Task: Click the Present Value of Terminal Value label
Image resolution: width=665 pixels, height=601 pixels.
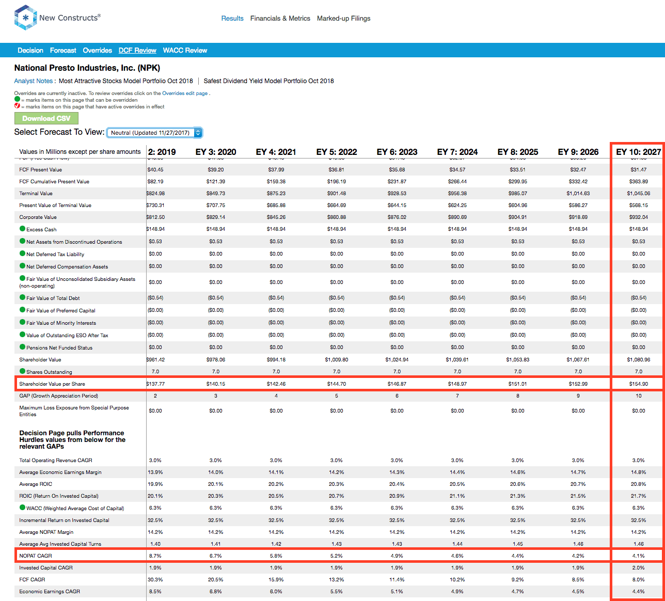Action: point(55,205)
